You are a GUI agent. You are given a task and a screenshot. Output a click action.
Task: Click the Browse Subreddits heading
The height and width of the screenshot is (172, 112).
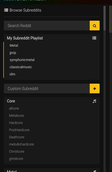coord(25,10)
